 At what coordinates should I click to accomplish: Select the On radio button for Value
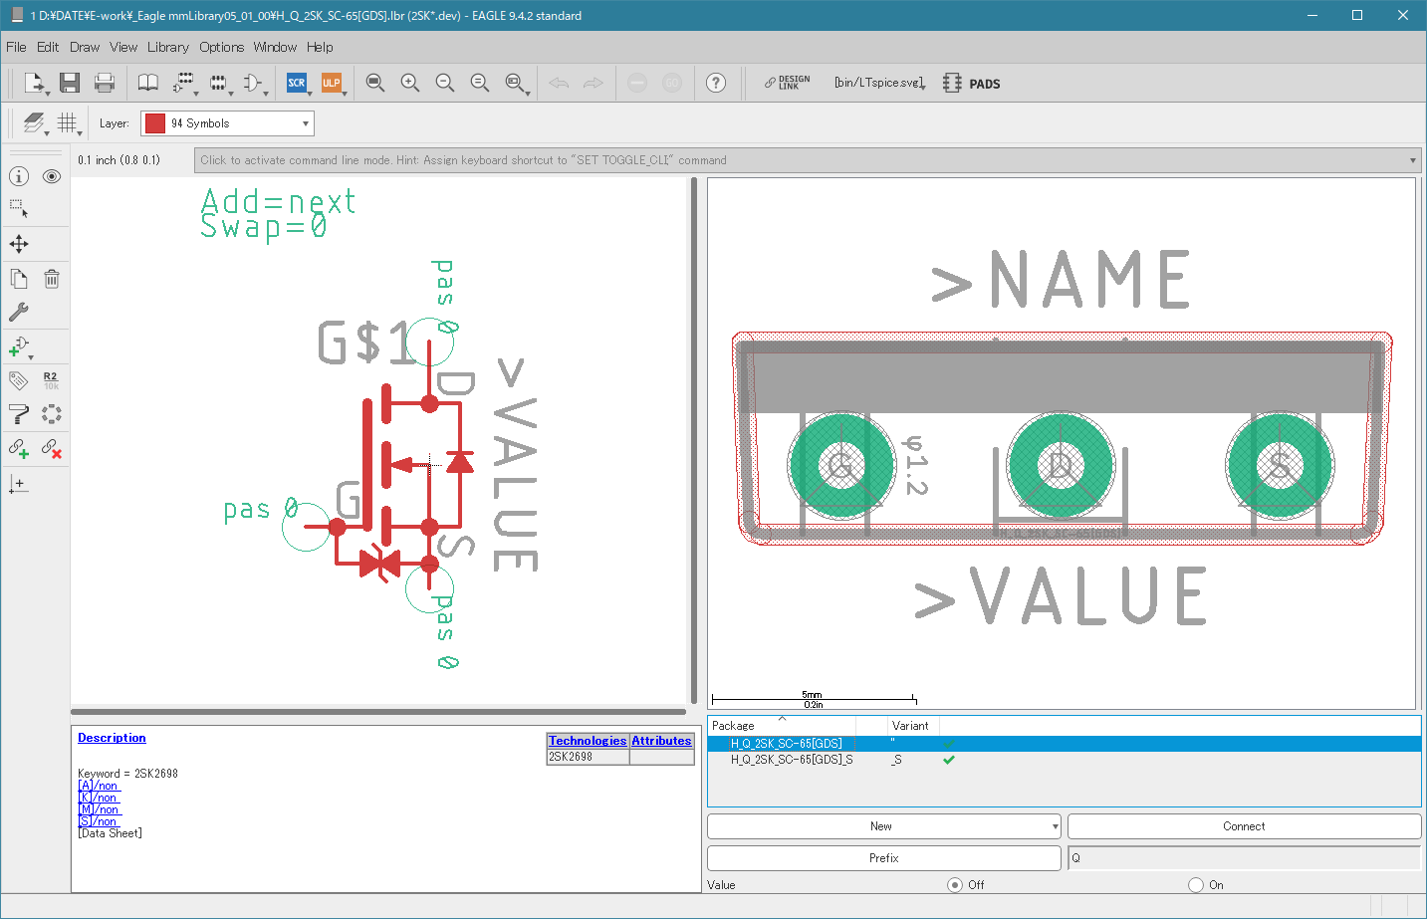1196,885
